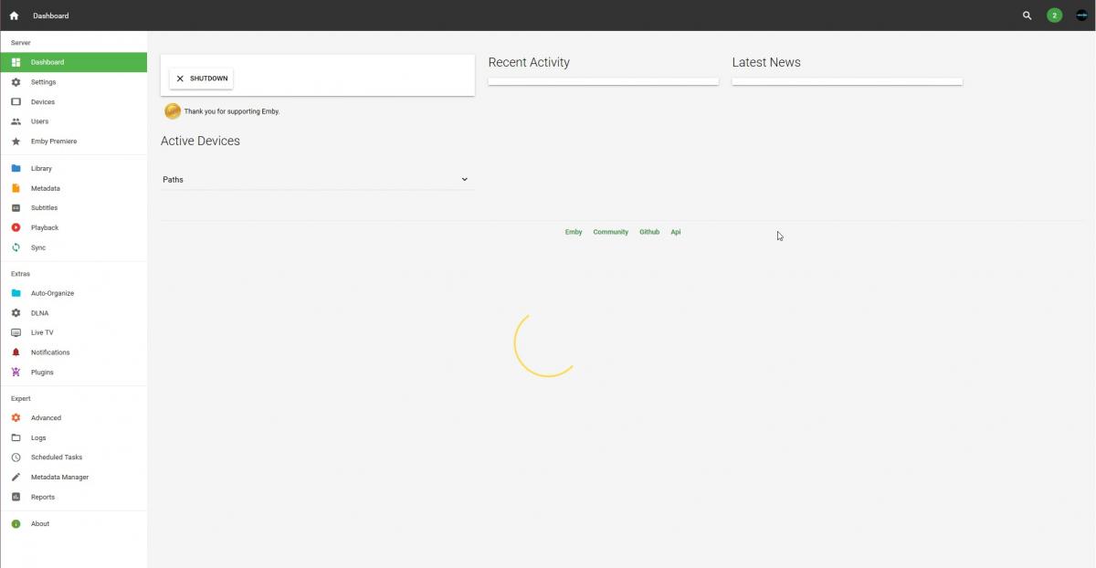Click the Logs folder icon

click(x=16, y=437)
